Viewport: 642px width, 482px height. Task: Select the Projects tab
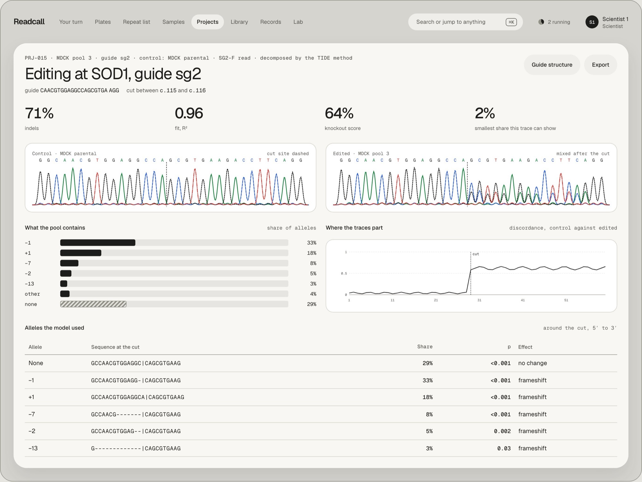pos(207,22)
